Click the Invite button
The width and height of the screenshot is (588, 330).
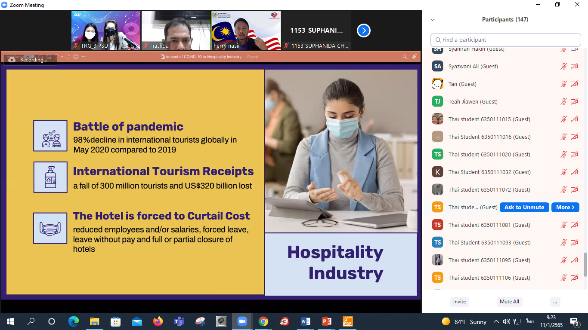tap(459, 302)
